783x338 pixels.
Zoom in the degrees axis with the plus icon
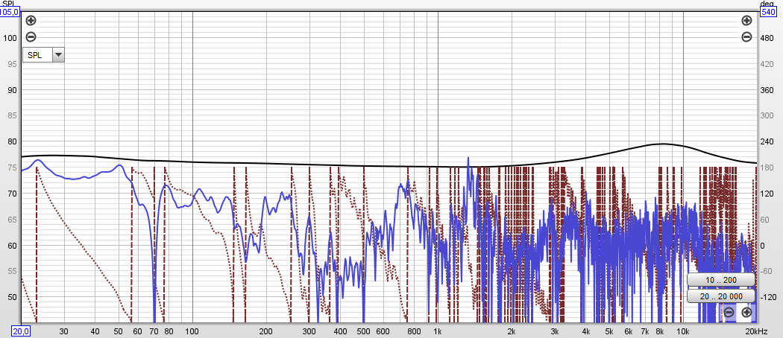click(x=746, y=21)
